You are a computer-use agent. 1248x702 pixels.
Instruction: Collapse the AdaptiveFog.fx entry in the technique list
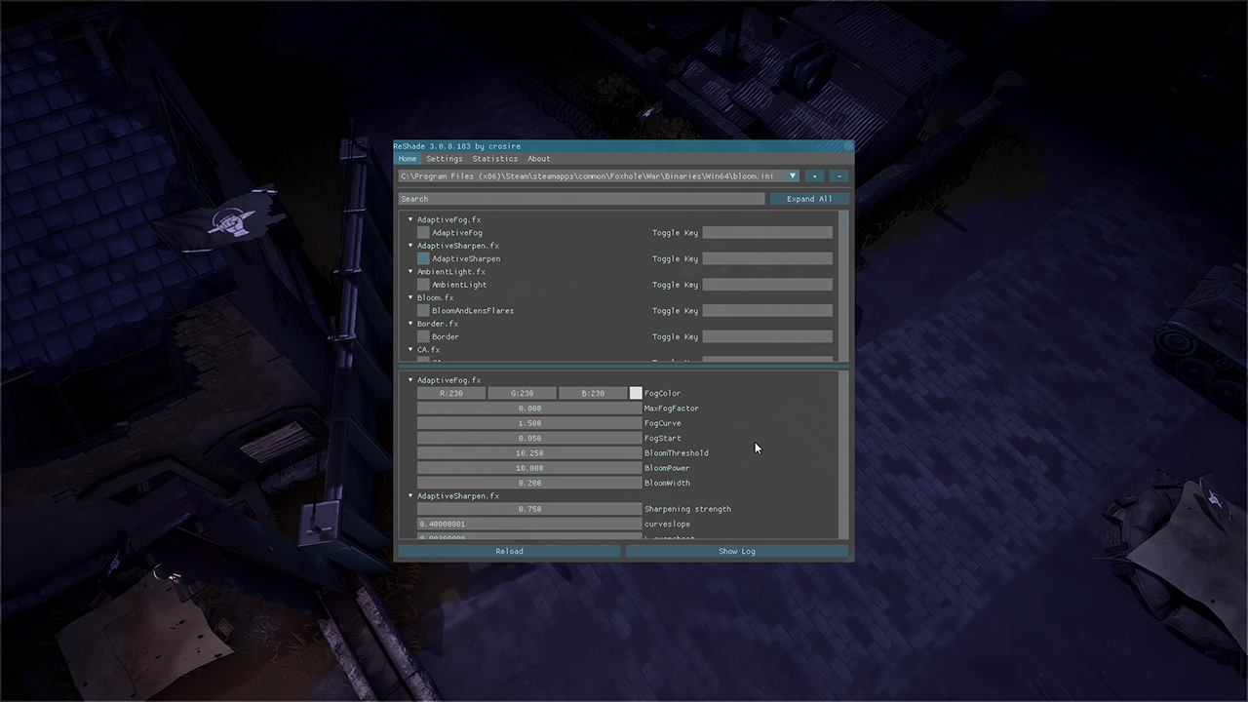pos(410,220)
